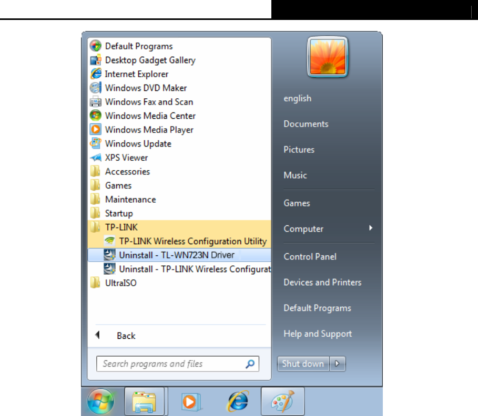
Task: Open Windows Explorer from taskbar
Action: (144, 401)
